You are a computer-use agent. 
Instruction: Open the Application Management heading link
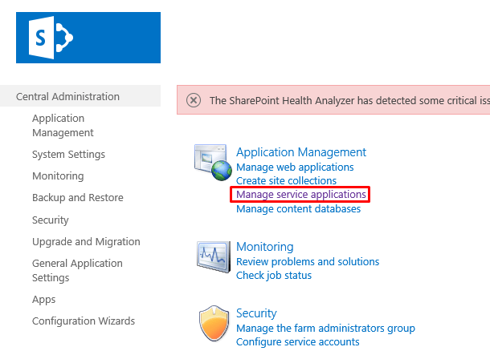coord(301,152)
